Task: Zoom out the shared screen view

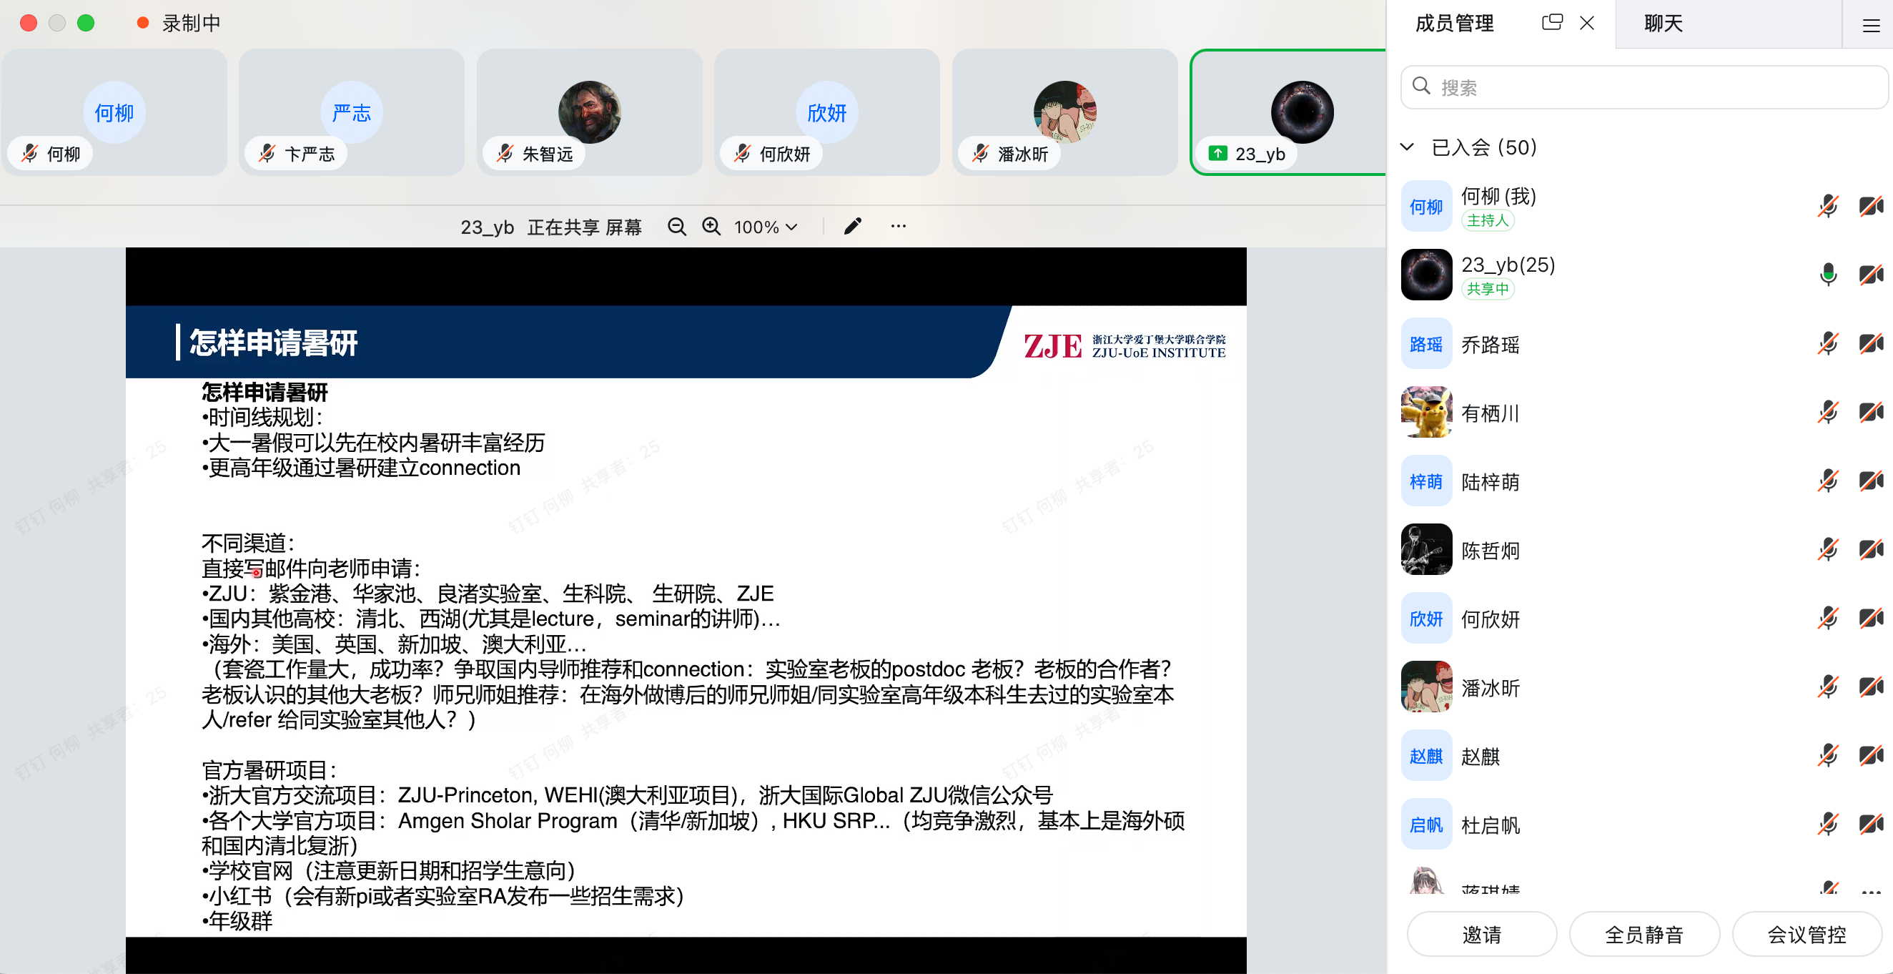Action: (x=677, y=227)
